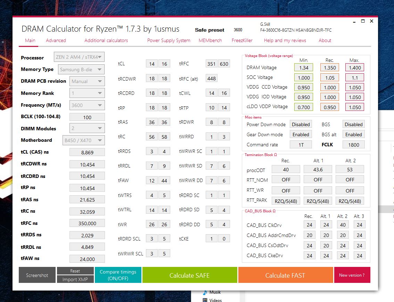Screen dimensions: 394x302
Task: Click the tRFC safe value 351
Action: pyautogui.click(x=211, y=64)
